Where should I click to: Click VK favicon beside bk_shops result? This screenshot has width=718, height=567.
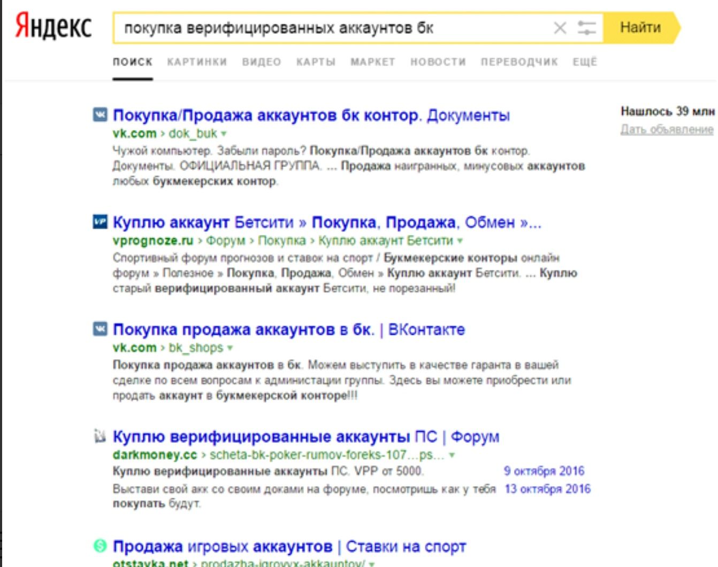100,329
